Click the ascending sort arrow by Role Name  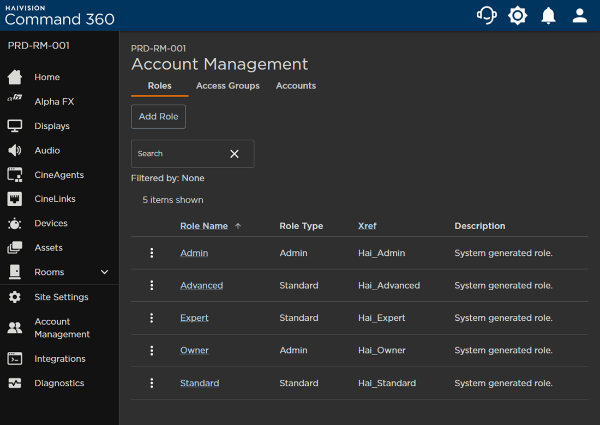pyautogui.click(x=238, y=226)
